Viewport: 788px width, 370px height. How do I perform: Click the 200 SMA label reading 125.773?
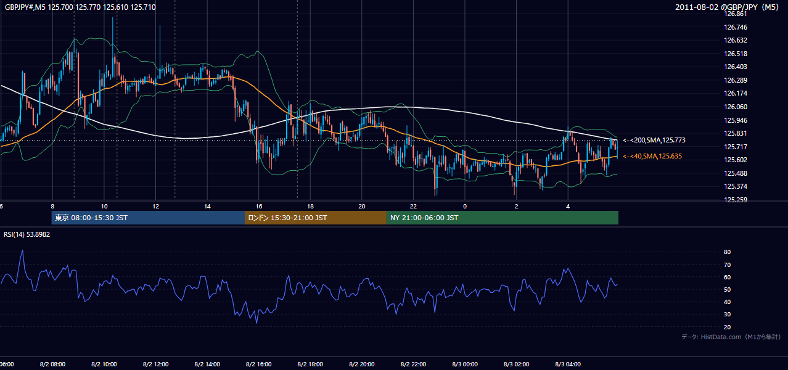[x=654, y=141]
